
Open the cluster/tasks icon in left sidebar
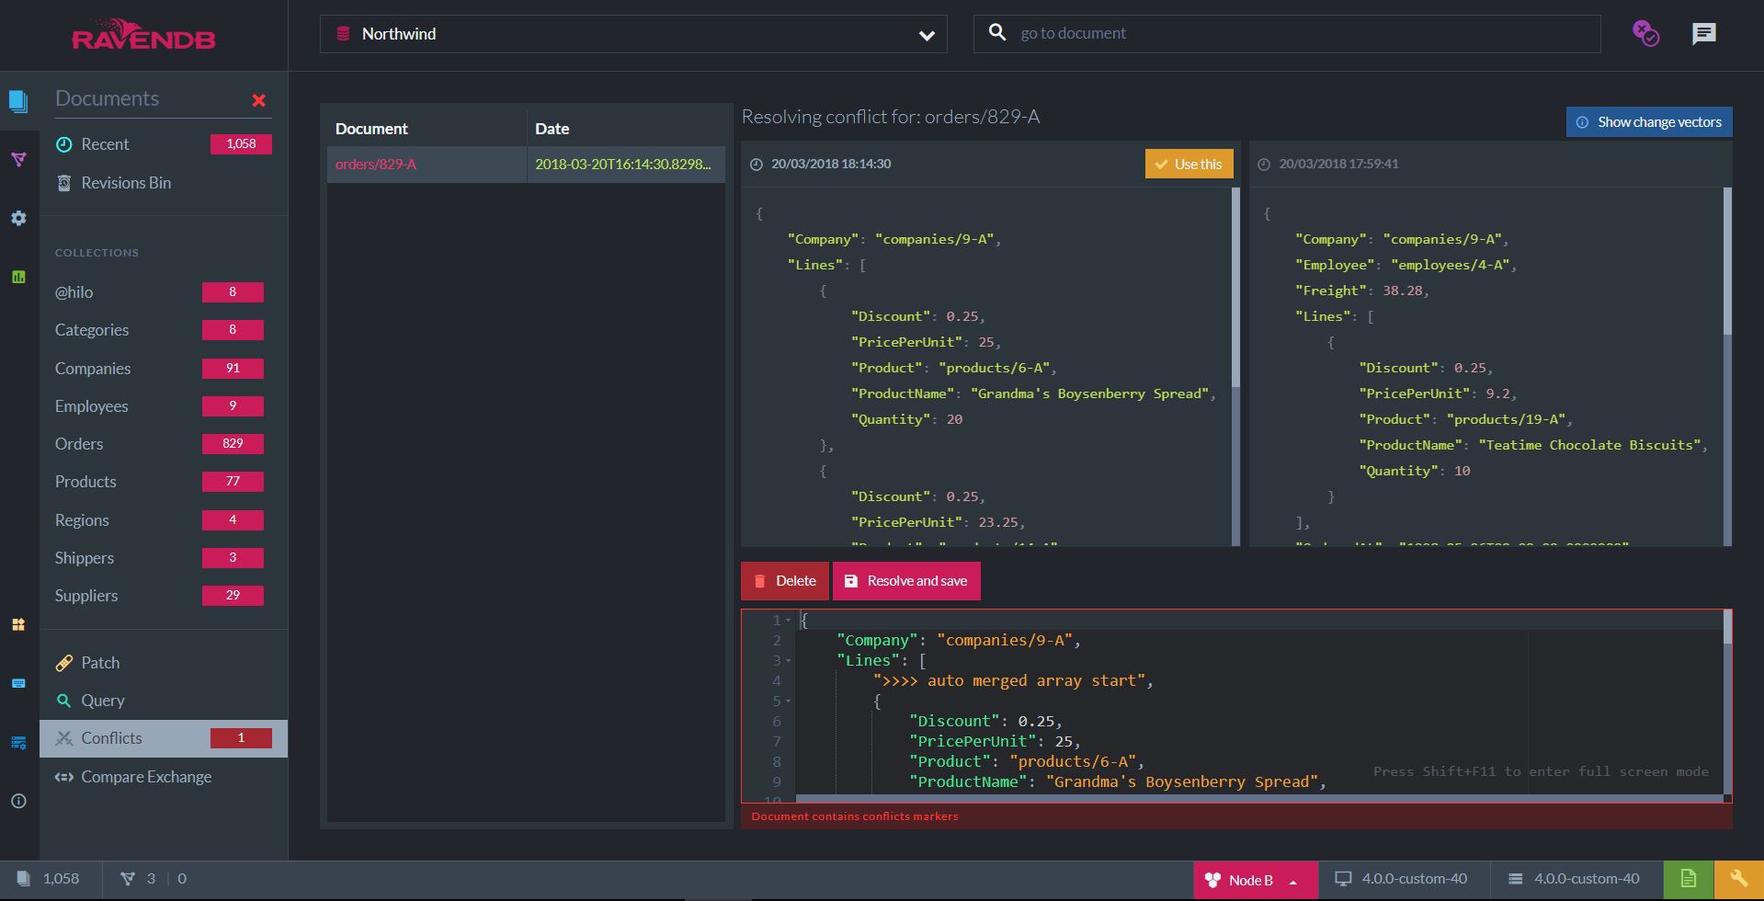click(x=18, y=742)
